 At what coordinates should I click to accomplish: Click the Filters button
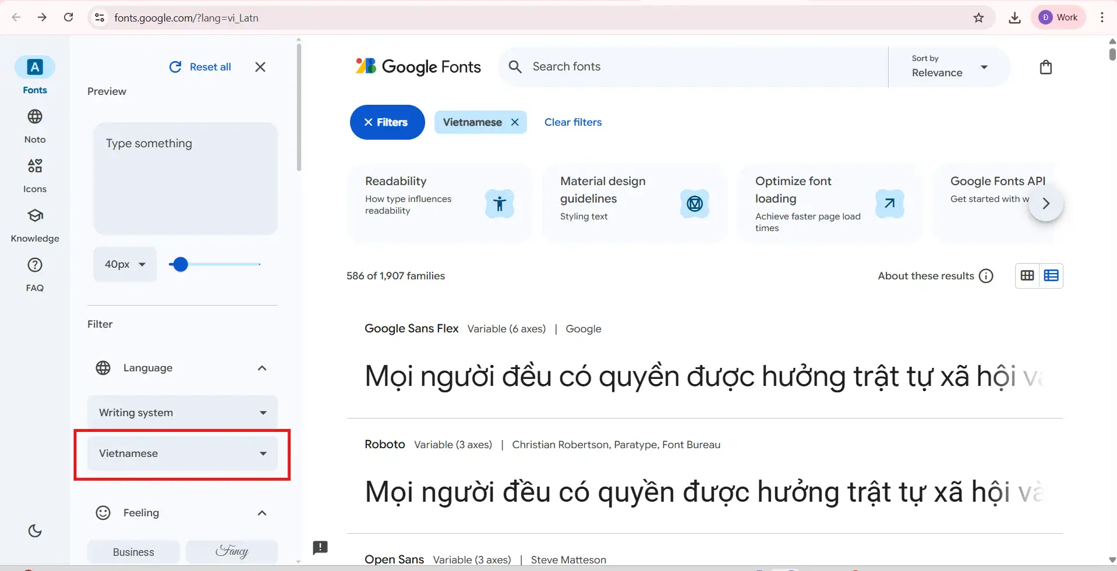pos(387,122)
